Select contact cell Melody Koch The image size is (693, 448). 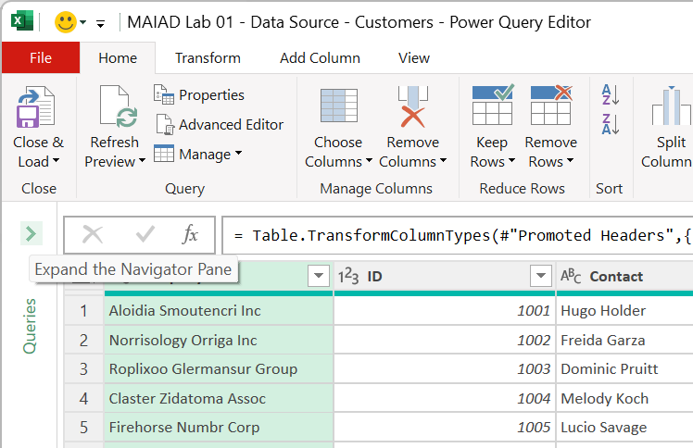pos(624,399)
